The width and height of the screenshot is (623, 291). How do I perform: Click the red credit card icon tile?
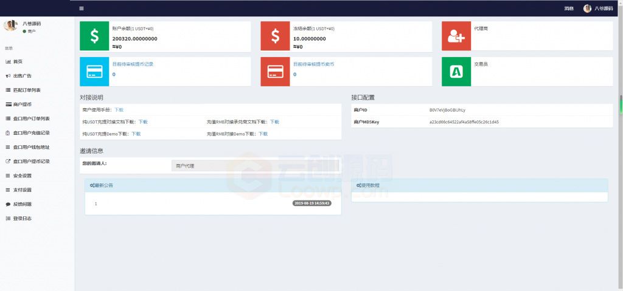(x=276, y=72)
